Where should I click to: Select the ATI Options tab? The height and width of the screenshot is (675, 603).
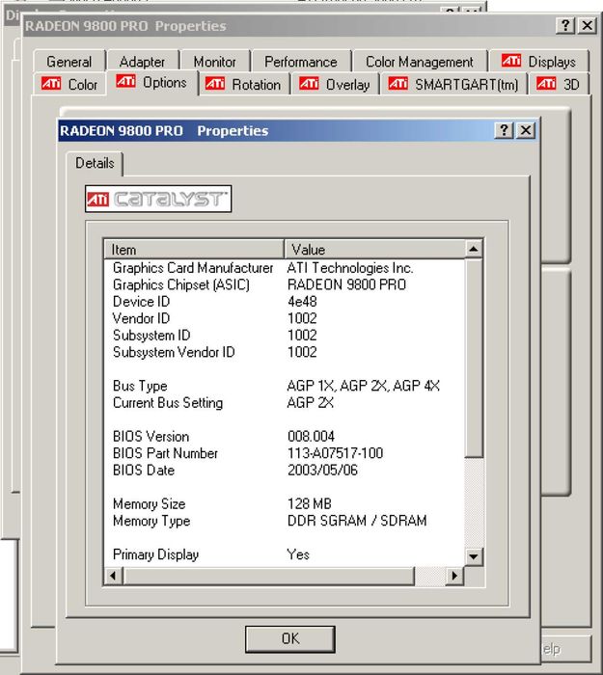click(151, 82)
